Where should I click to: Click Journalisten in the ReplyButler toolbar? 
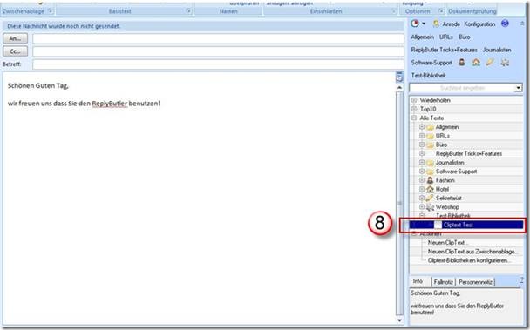click(497, 50)
